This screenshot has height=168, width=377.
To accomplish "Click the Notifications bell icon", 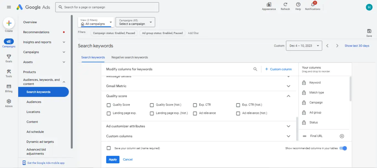I will click(313, 5).
